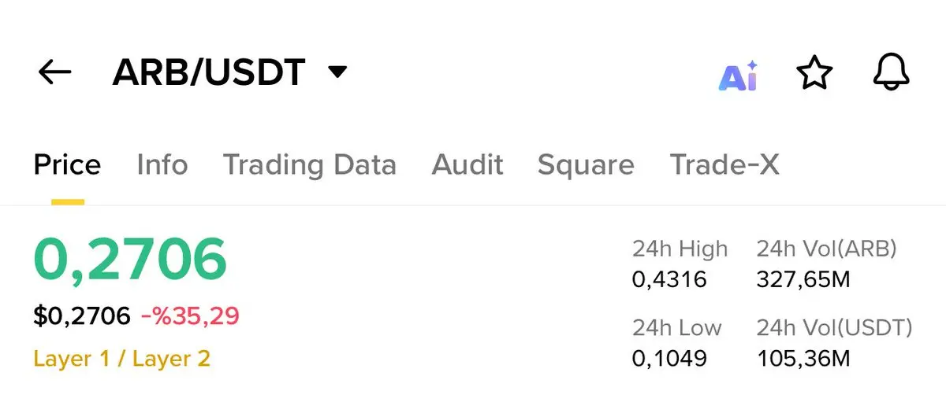The height and width of the screenshot is (402, 946).
Task: Tap the -%35,29 price change value
Action: [190, 316]
